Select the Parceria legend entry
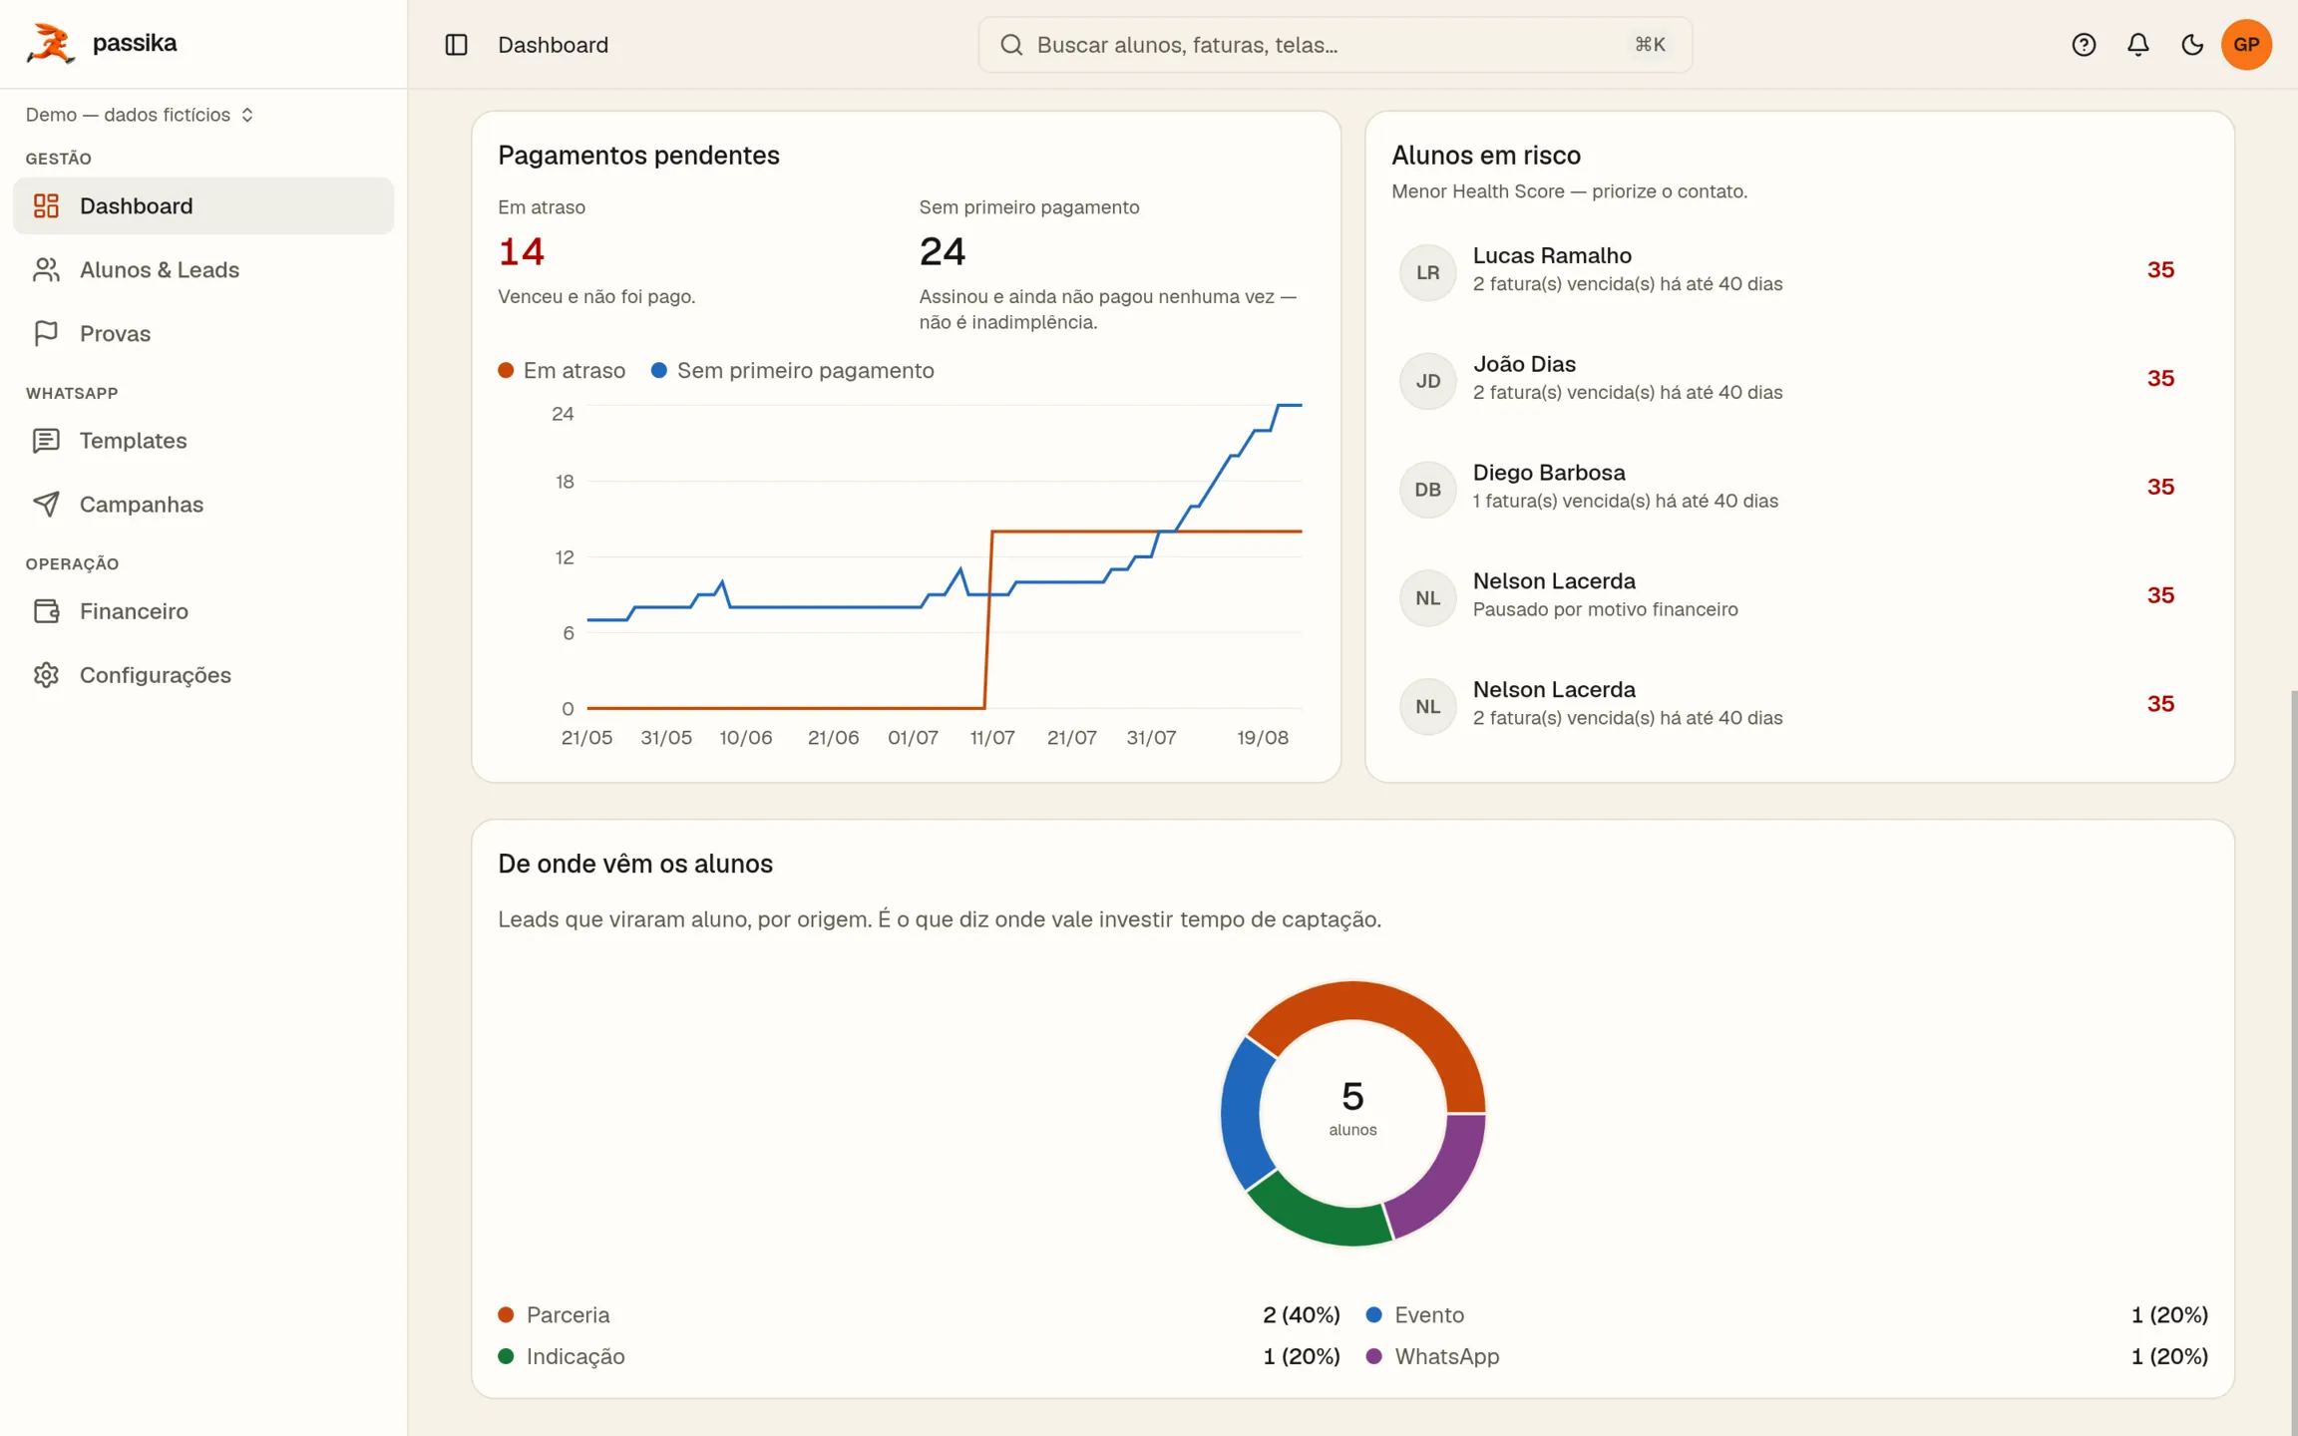This screenshot has width=2298, height=1436. tap(919, 1315)
